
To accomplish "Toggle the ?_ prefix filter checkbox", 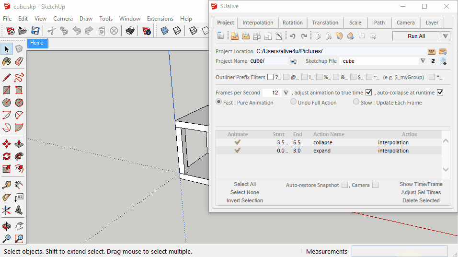I will click(271, 77).
